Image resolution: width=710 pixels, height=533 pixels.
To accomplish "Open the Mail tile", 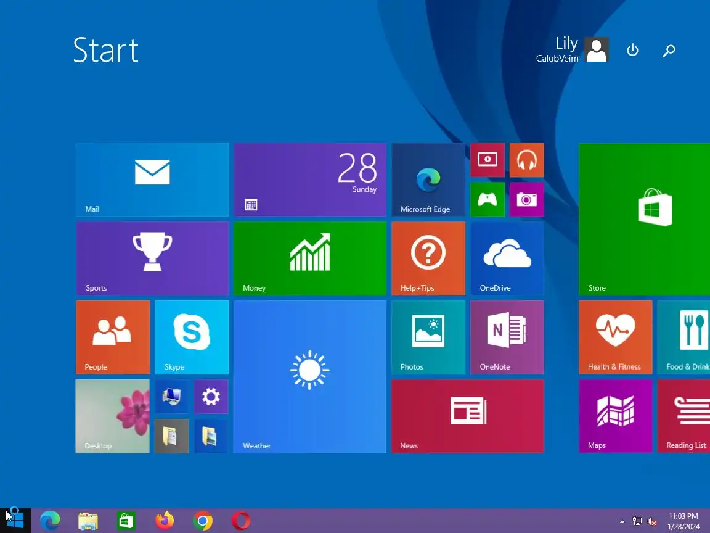I will click(x=152, y=180).
